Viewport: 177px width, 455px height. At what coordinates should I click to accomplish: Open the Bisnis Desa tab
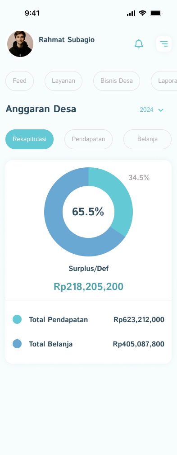pyautogui.click(x=117, y=81)
